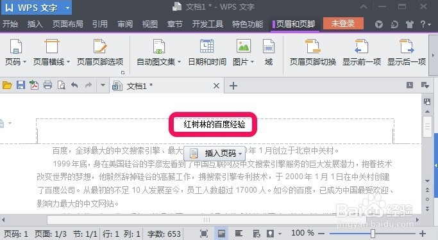Viewport: 438px width, 240px height.
Task: Open the 开发工具 tab
Action: [x=208, y=24]
